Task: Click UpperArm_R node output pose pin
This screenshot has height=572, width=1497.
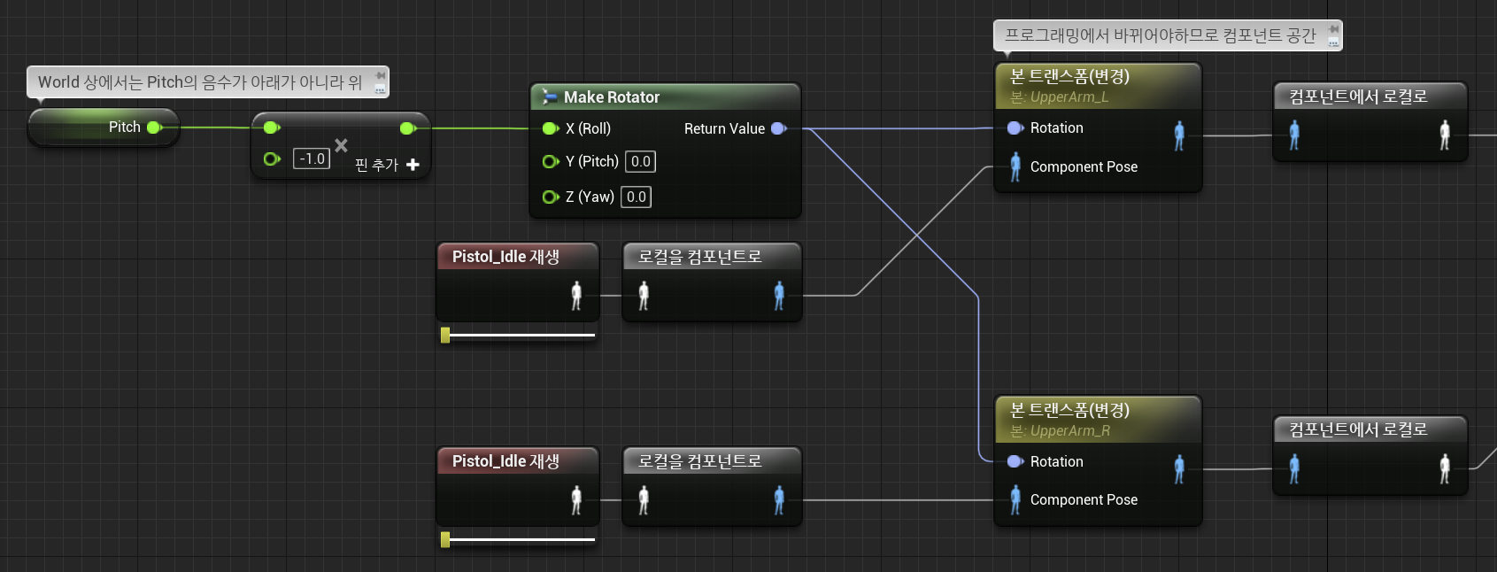Action: point(1179,469)
